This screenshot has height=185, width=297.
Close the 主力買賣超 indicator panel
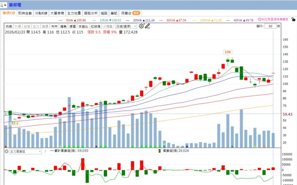tap(6, 151)
